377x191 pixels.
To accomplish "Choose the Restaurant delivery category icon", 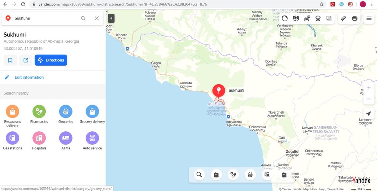I will [13, 112].
